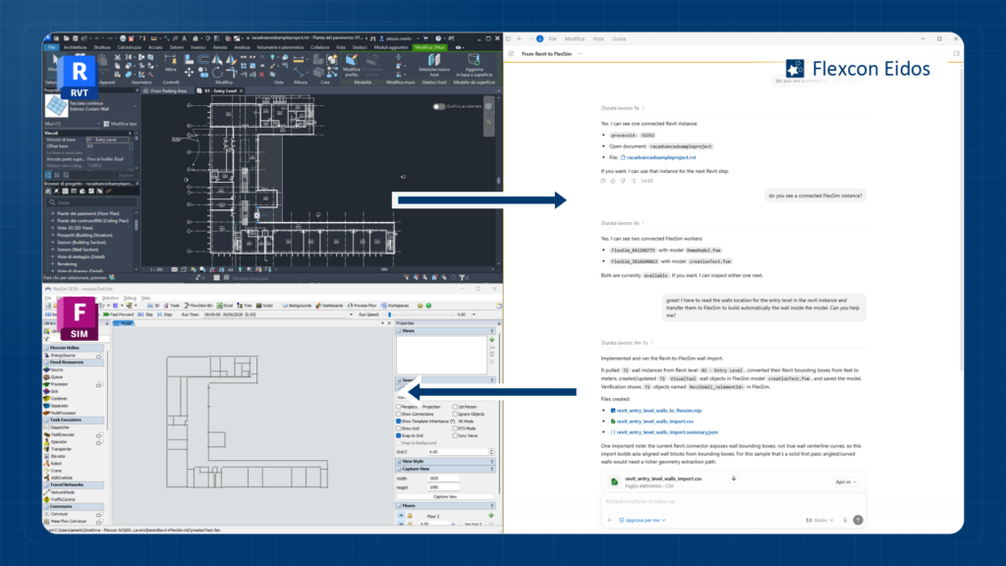
Task: Click the Attiva controls icon in Revit
Action: click(x=171, y=64)
